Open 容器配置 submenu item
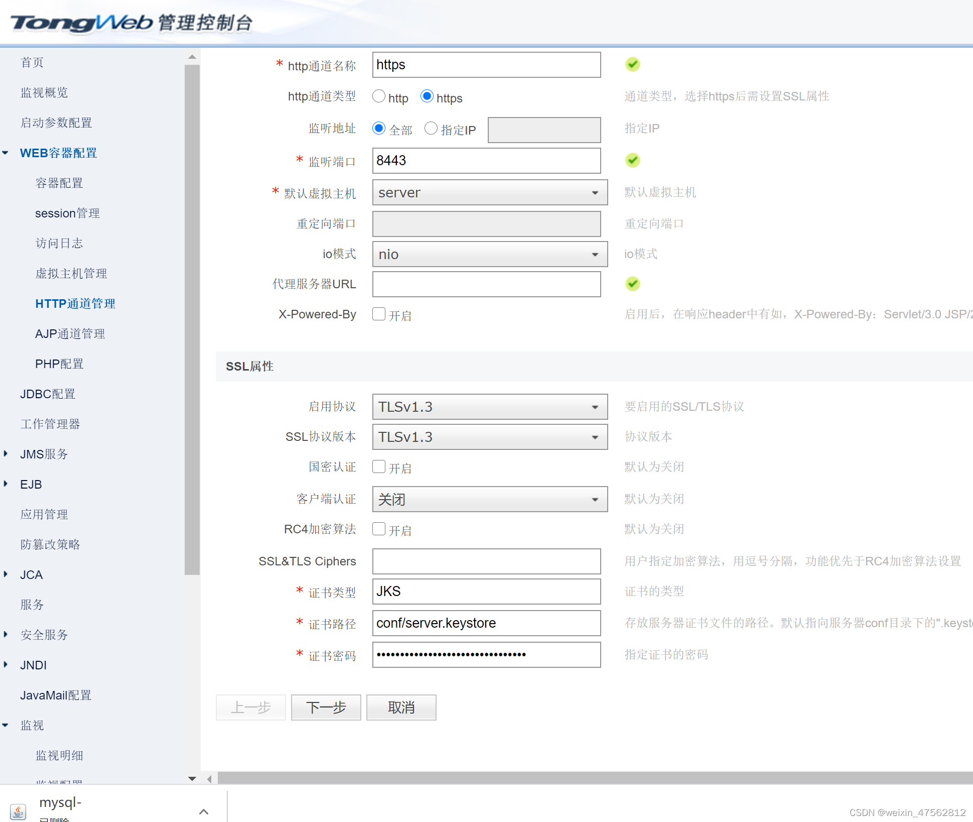 pyautogui.click(x=59, y=183)
